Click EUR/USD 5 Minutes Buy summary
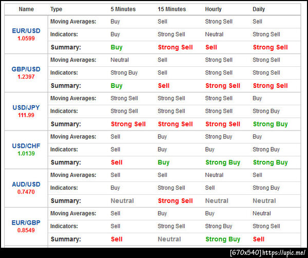 [117, 47]
